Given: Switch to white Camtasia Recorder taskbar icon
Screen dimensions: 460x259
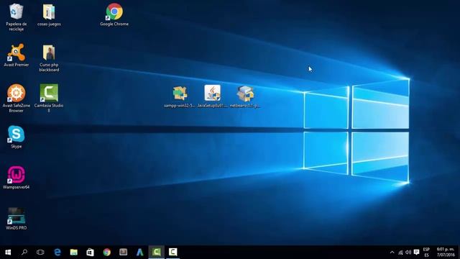Looking at the screenshot, I should click(x=172, y=253).
